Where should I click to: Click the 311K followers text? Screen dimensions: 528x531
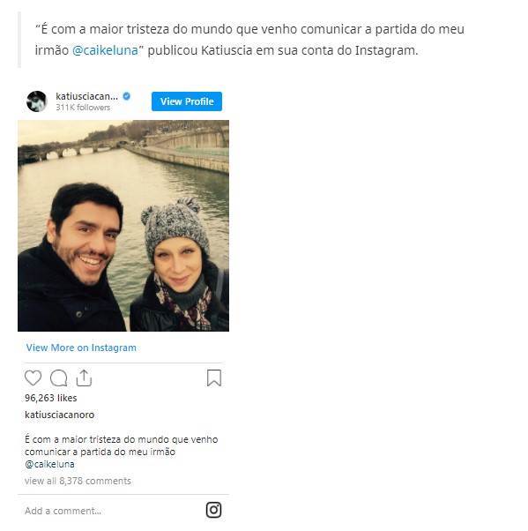click(83, 108)
